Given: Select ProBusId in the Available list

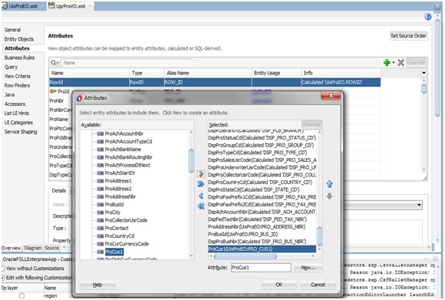Looking at the screenshot, I should tap(114, 204).
